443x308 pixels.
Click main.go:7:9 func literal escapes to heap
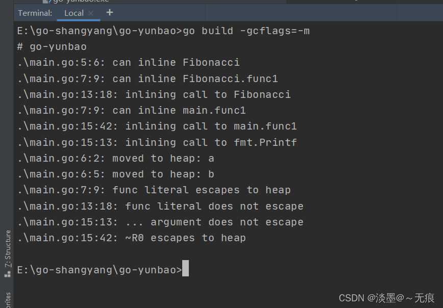(x=61, y=190)
